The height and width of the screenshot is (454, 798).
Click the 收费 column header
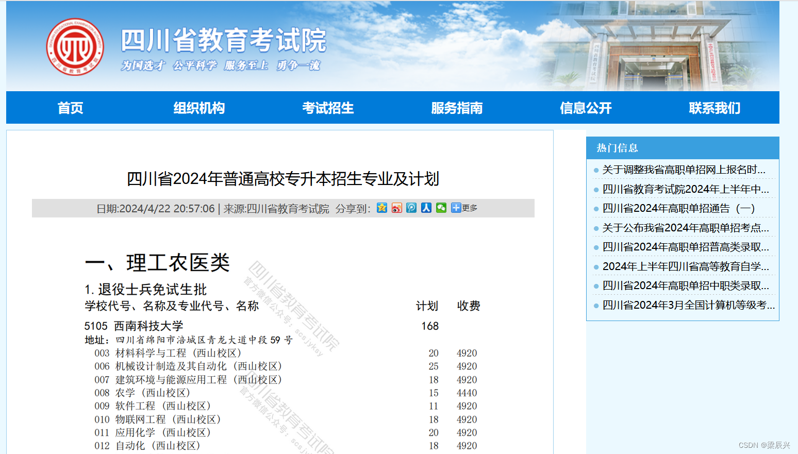469,306
